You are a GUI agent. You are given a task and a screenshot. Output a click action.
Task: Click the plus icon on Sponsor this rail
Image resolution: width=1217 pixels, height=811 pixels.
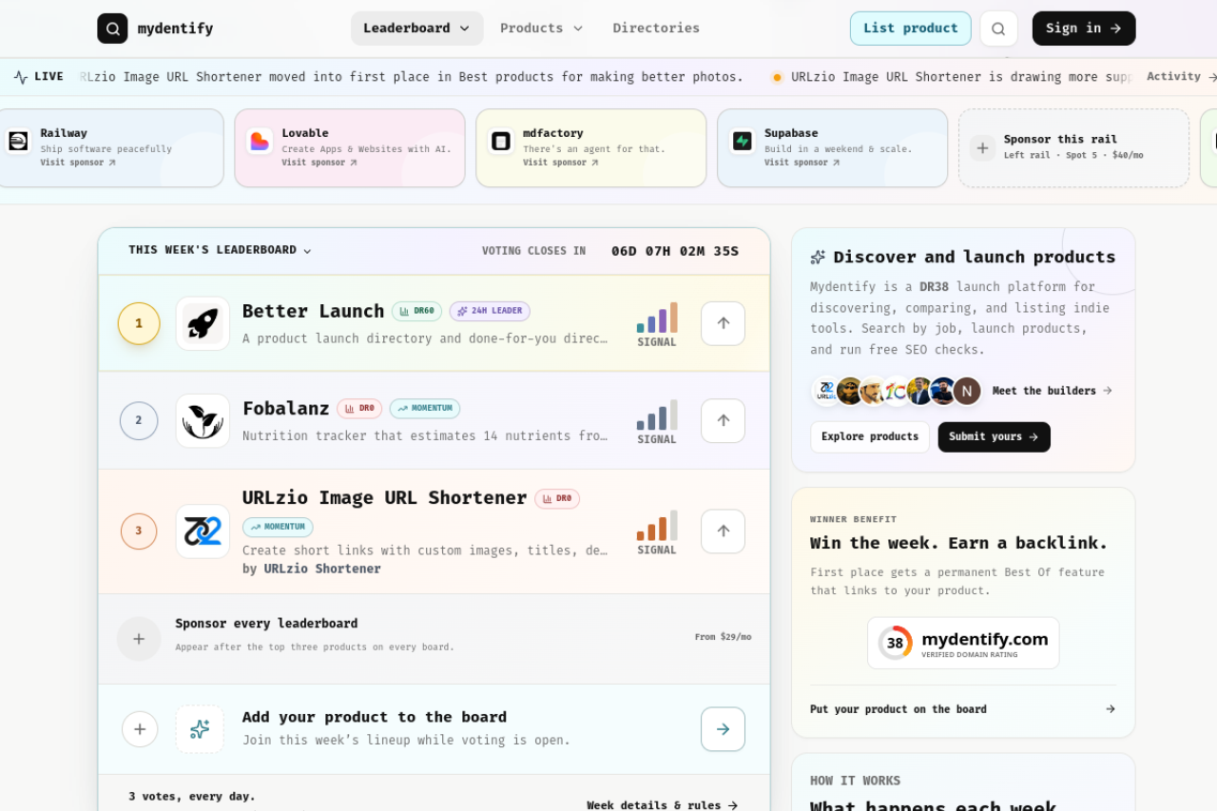[983, 147]
